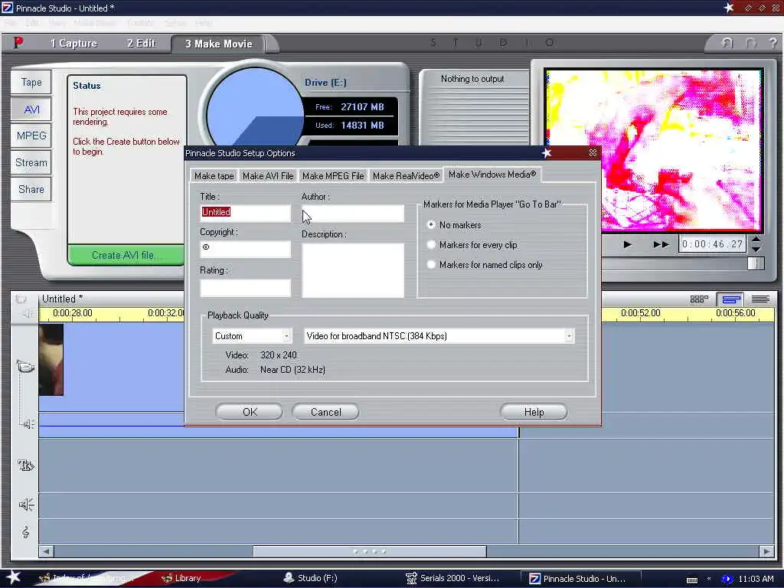Image resolution: width=784 pixels, height=588 pixels.
Task: Open Serials 2000 taskbar item
Action: (x=452, y=578)
